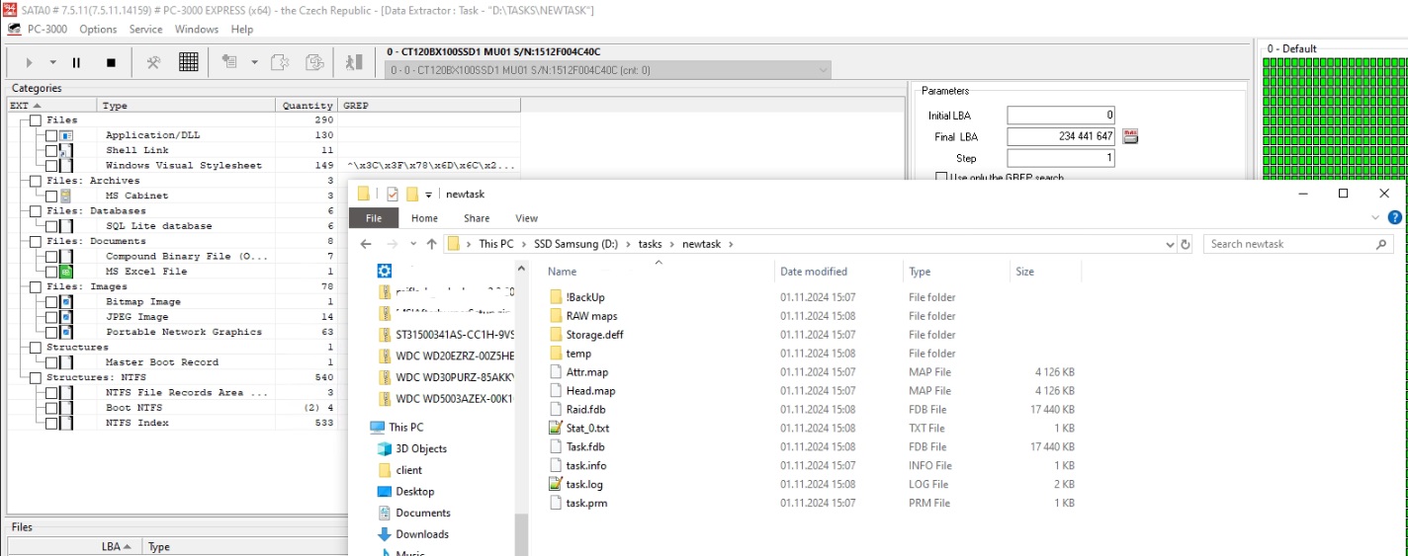Tick the SQL Lite database checkbox
The height and width of the screenshot is (556, 1408).
[x=51, y=226]
